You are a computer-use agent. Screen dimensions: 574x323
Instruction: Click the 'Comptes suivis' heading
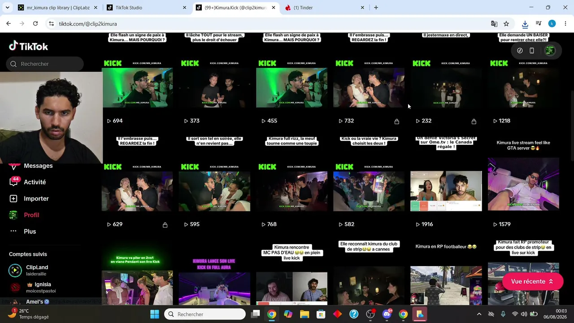(x=28, y=254)
